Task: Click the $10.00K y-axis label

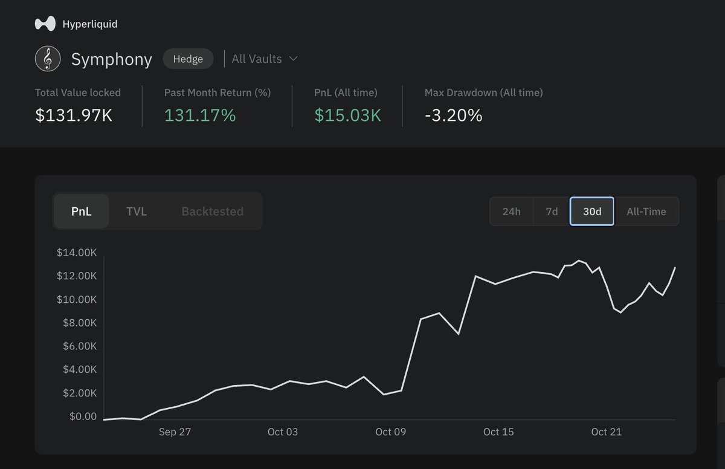Action: (77, 299)
